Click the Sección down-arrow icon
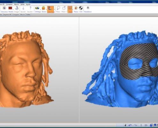Viewport: 158px width, 128px height. pos(23,8)
